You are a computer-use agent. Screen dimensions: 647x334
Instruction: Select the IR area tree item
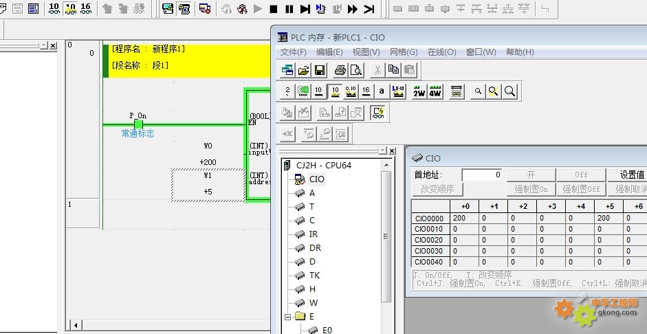click(313, 234)
